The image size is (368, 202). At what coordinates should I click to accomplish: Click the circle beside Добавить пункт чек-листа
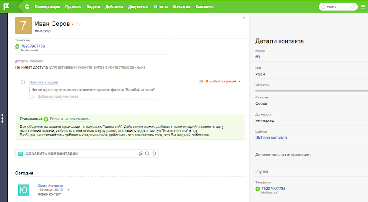pos(31,97)
